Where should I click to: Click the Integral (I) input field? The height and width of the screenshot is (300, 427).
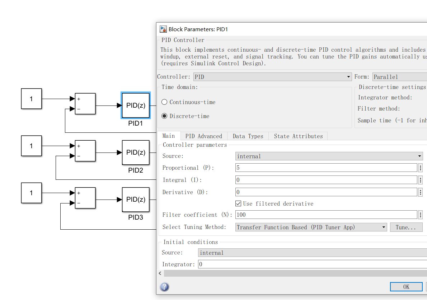pyautogui.click(x=326, y=180)
